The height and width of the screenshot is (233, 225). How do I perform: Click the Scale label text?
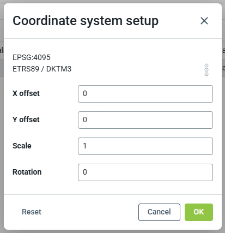pyautogui.click(x=22, y=146)
